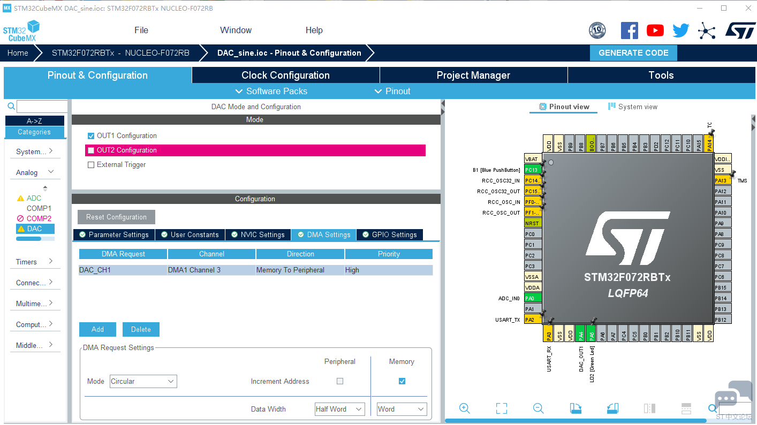Enable OUT2 Configuration checkbox
Screen dimensions: 757x425
pyautogui.click(x=91, y=150)
